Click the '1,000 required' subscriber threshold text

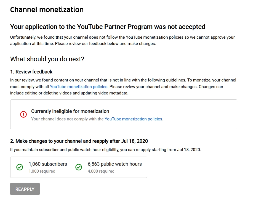point(42,171)
